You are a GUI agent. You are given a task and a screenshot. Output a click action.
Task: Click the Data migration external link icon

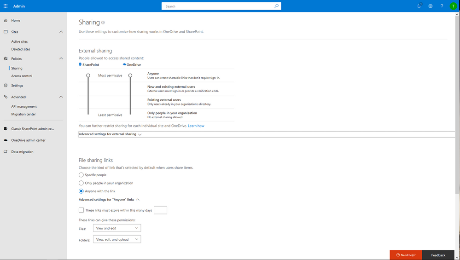(x=6, y=151)
